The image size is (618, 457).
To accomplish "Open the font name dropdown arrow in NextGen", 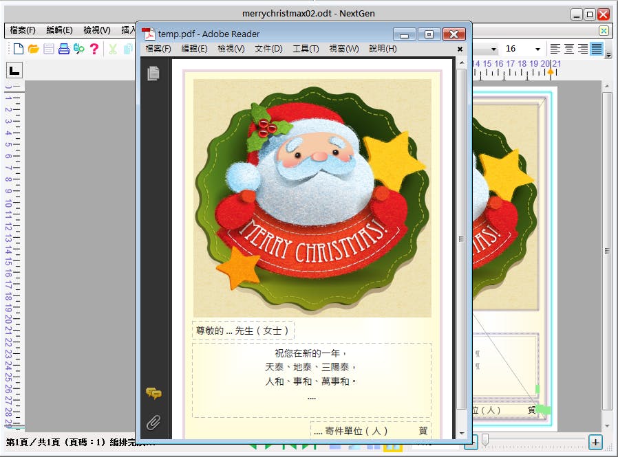I will pos(493,49).
